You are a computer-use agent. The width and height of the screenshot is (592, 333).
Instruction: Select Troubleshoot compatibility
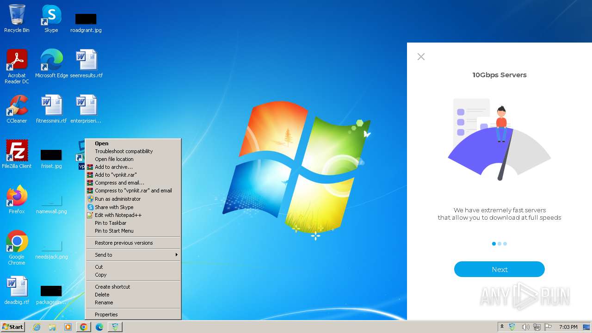point(133,151)
